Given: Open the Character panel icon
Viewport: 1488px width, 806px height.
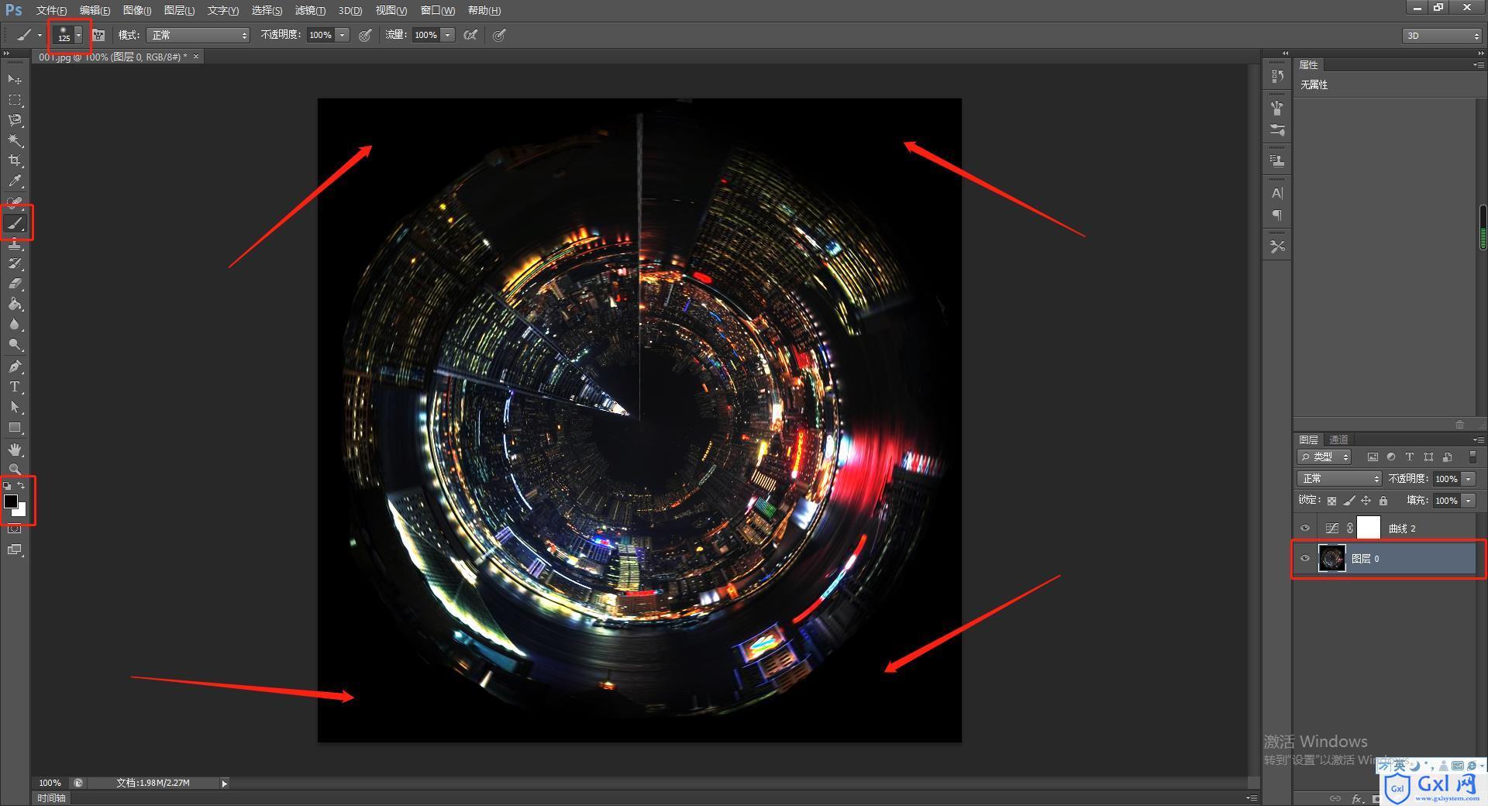Looking at the screenshot, I should pos(1277,193).
